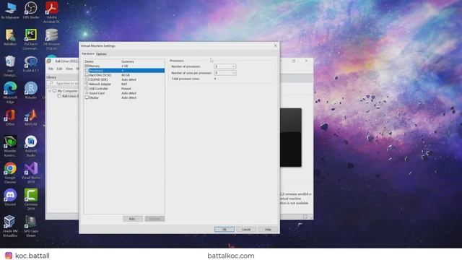Open DB Browser (SQLite) desktop shortcut
This screenshot has height=260, width=462.
pos(51,39)
